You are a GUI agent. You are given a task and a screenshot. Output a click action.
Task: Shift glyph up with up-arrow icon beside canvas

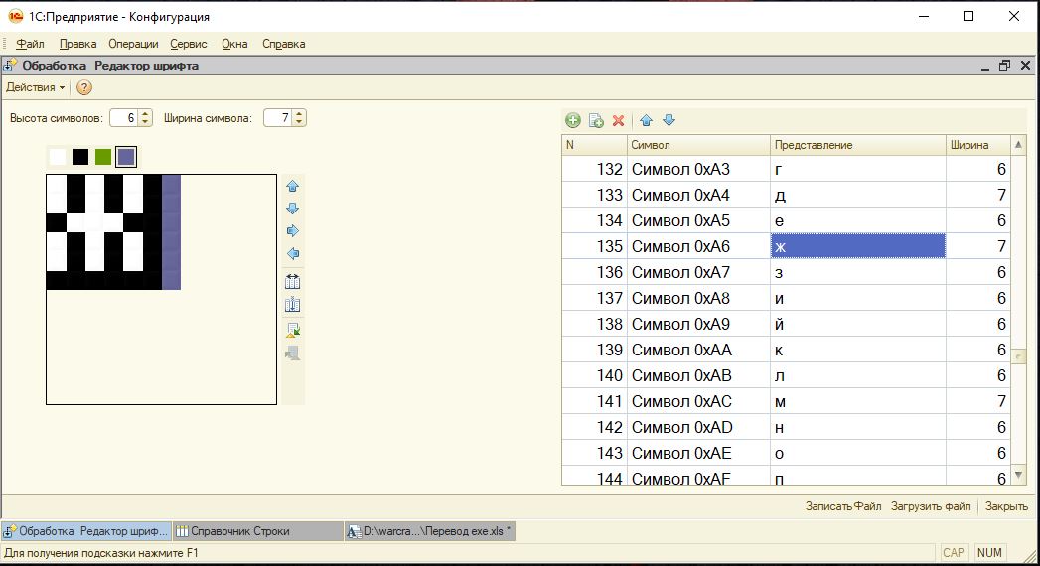coord(292,187)
